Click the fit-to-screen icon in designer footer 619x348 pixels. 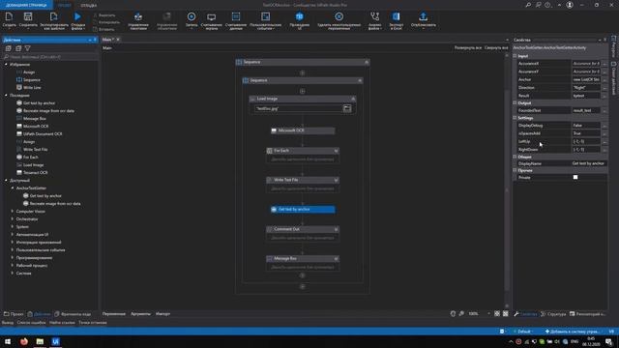click(x=497, y=313)
